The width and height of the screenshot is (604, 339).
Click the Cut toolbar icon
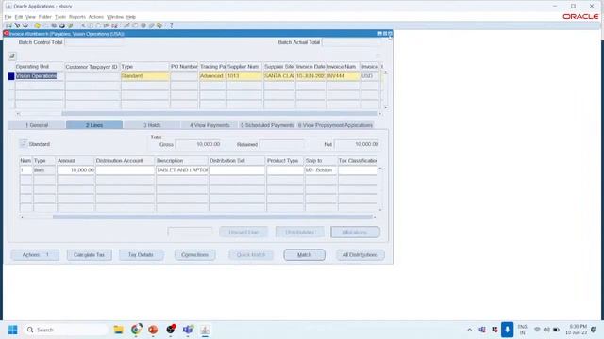(x=84, y=25)
